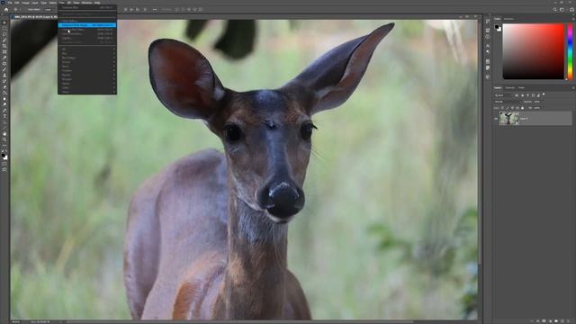Viewport: 576px width, 324px height.
Task: Toggle Lock transparent pixels
Action: click(x=502, y=108)
